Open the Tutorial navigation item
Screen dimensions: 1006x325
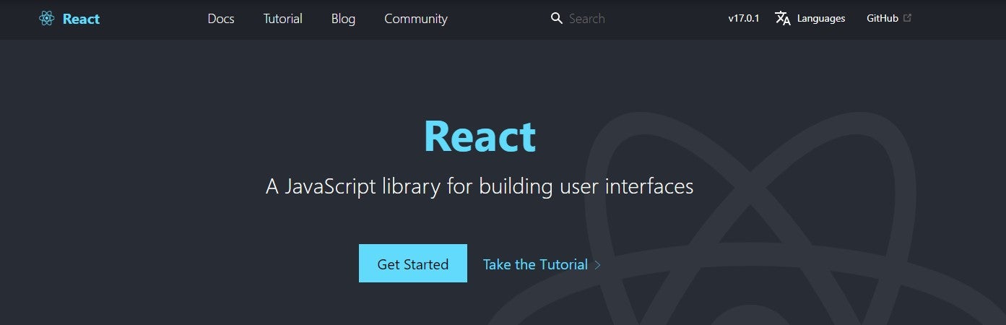coord(283,19)
